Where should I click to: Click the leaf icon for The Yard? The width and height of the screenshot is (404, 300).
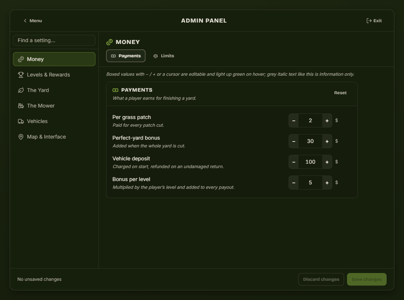(x=21, y=90)
